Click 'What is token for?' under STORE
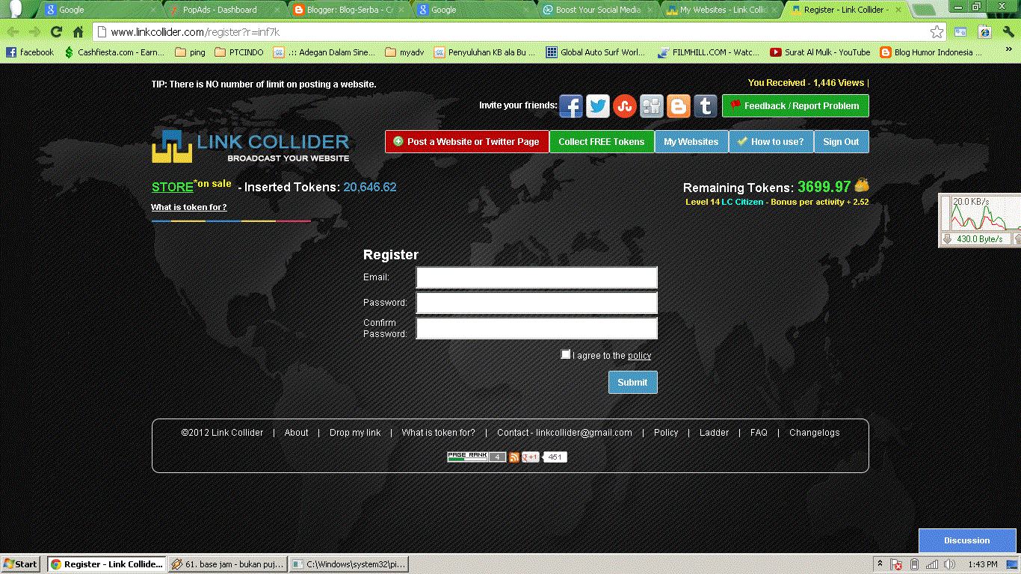Viewport: 1021px width, 574px height. click(188, 207)
